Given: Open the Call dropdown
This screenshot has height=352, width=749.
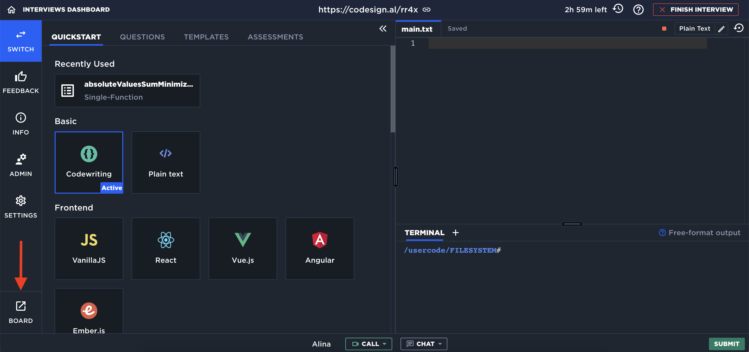Looking at the screenshot, I should coord(369,344).
